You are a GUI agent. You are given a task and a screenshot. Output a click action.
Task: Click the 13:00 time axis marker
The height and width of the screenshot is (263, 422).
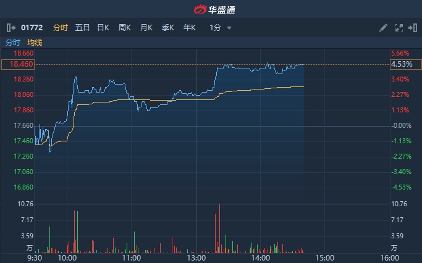click(x=196, y=257)
